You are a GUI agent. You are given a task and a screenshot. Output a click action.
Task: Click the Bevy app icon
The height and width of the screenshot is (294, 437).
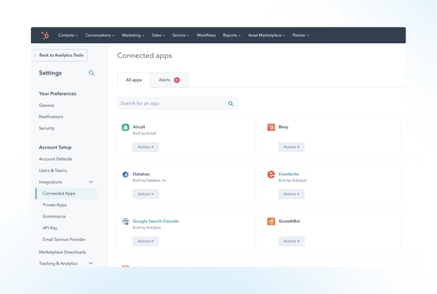[x=271, y=127]
